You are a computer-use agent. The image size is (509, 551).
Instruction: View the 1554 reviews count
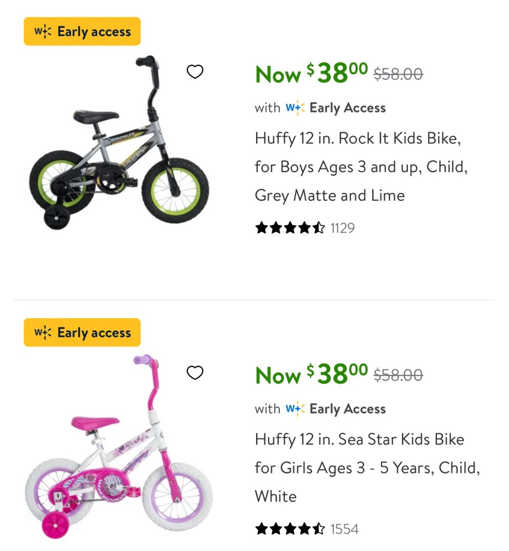click(344, 529)
